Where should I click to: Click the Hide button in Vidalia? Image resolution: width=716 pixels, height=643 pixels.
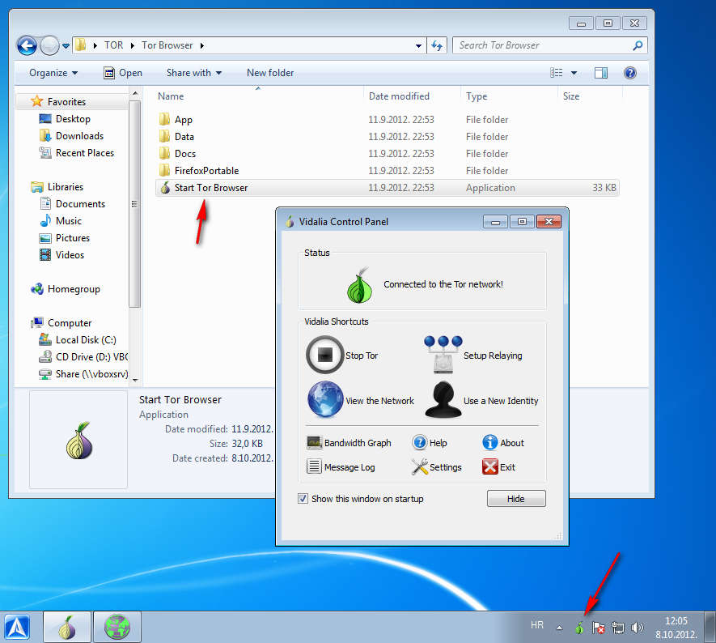[x=515, y=499]
